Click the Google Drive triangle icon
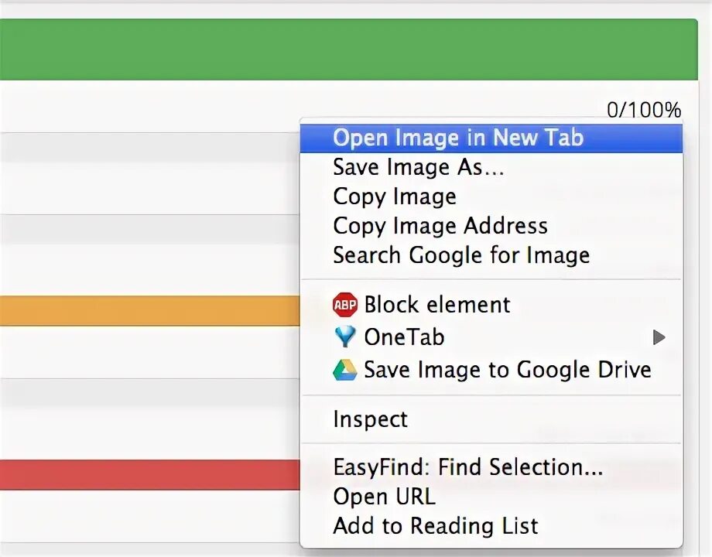Viewport: 712px width, 557px height. (x=345, y=370)
